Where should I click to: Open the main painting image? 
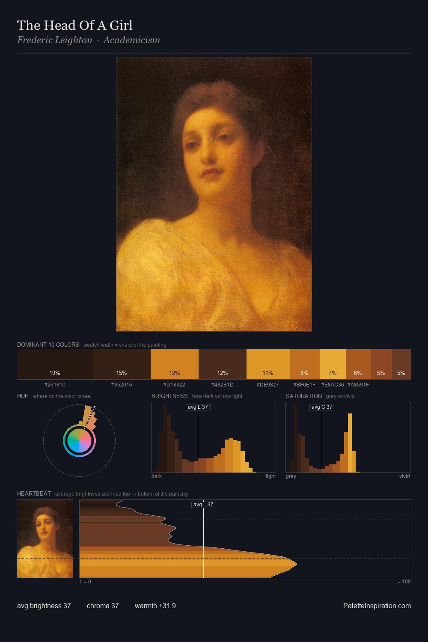214,194
